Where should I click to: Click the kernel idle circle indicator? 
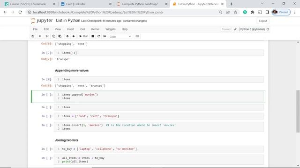tap(268, 29)
